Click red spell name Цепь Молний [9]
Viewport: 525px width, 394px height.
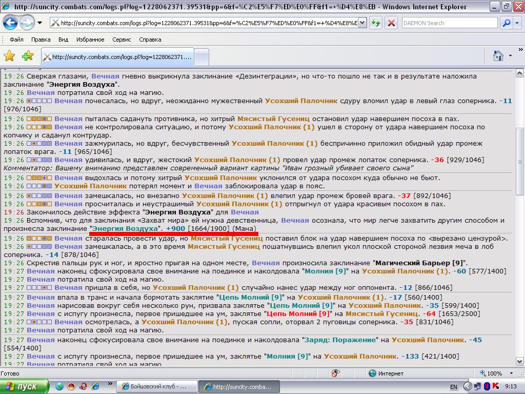pos(298,313)
